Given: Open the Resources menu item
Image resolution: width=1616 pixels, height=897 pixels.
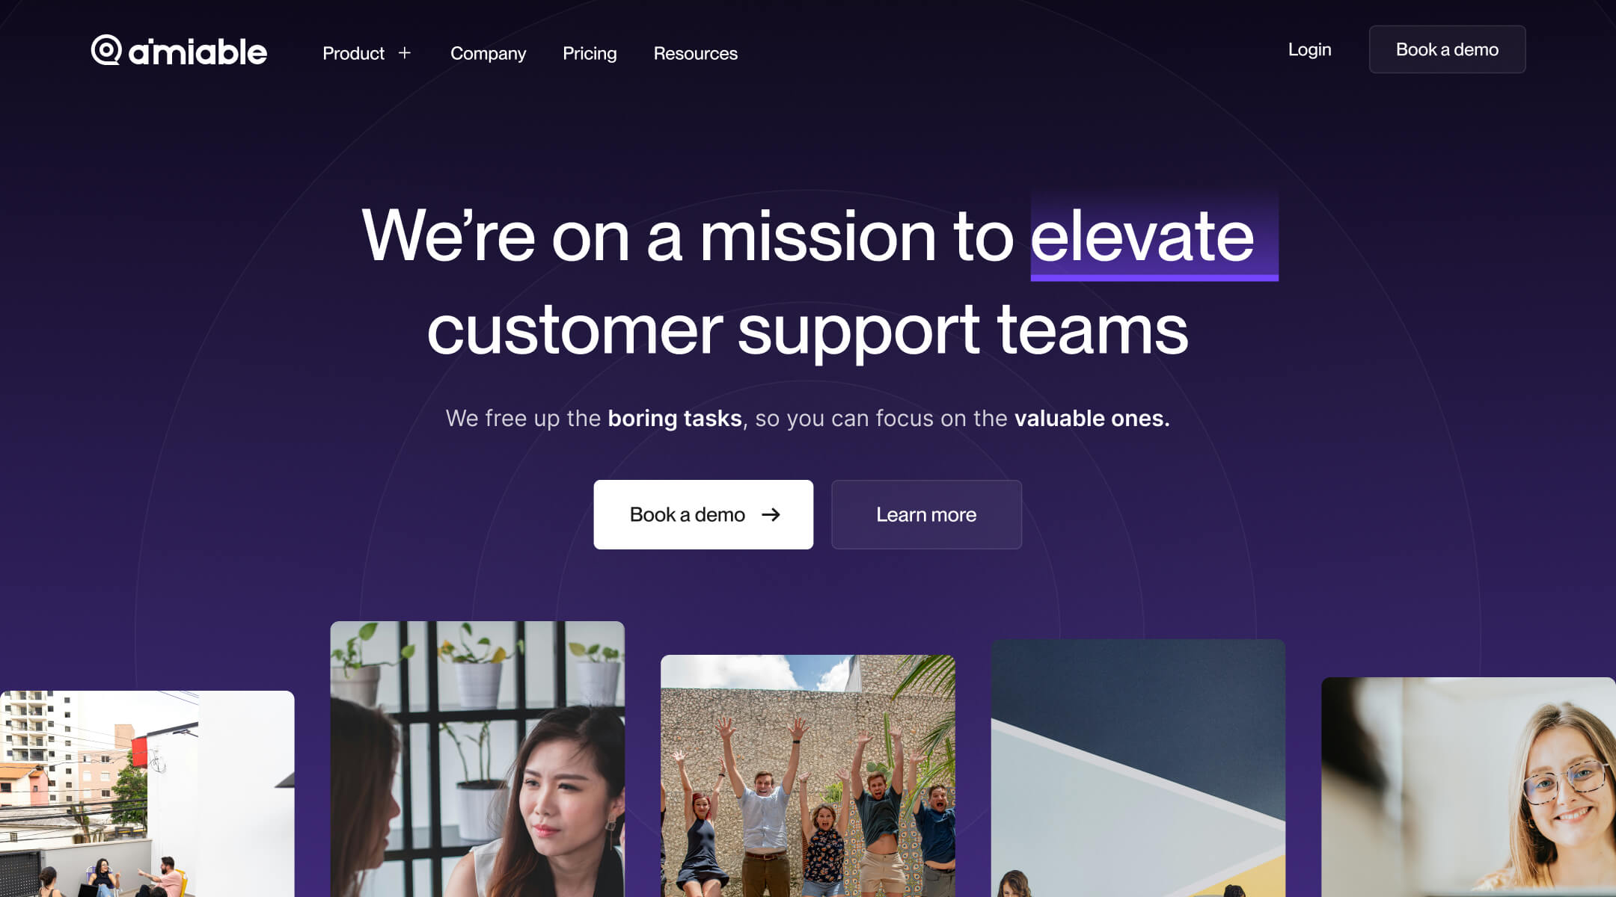Looking at the screenshot, I should [x=695, y=54].
